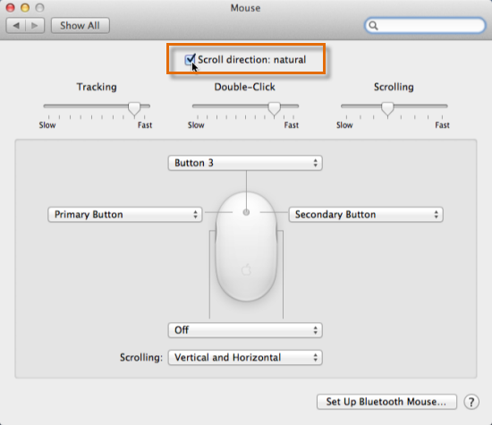This screenshot has height=425, width=492.
Task: Close the Mouse preferences window
Action: [x=11, y=7]
